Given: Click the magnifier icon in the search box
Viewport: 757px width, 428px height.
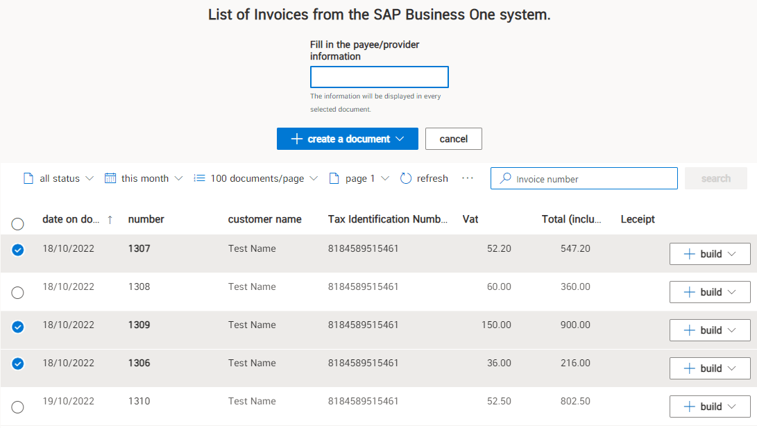Looking at the screenshot, I should (x=506, y=178).
